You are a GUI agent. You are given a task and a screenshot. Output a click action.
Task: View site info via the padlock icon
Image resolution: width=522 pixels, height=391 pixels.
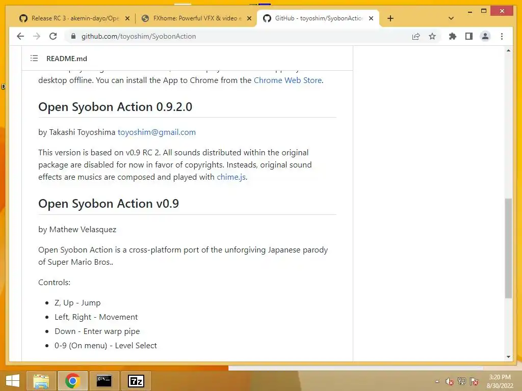pos(73,36)
